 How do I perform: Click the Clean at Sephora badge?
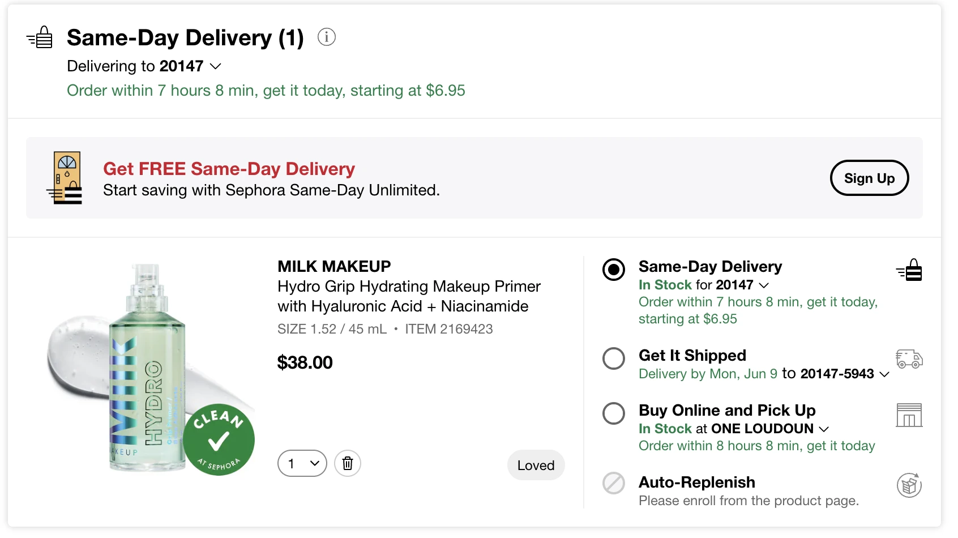click(219, 439)
